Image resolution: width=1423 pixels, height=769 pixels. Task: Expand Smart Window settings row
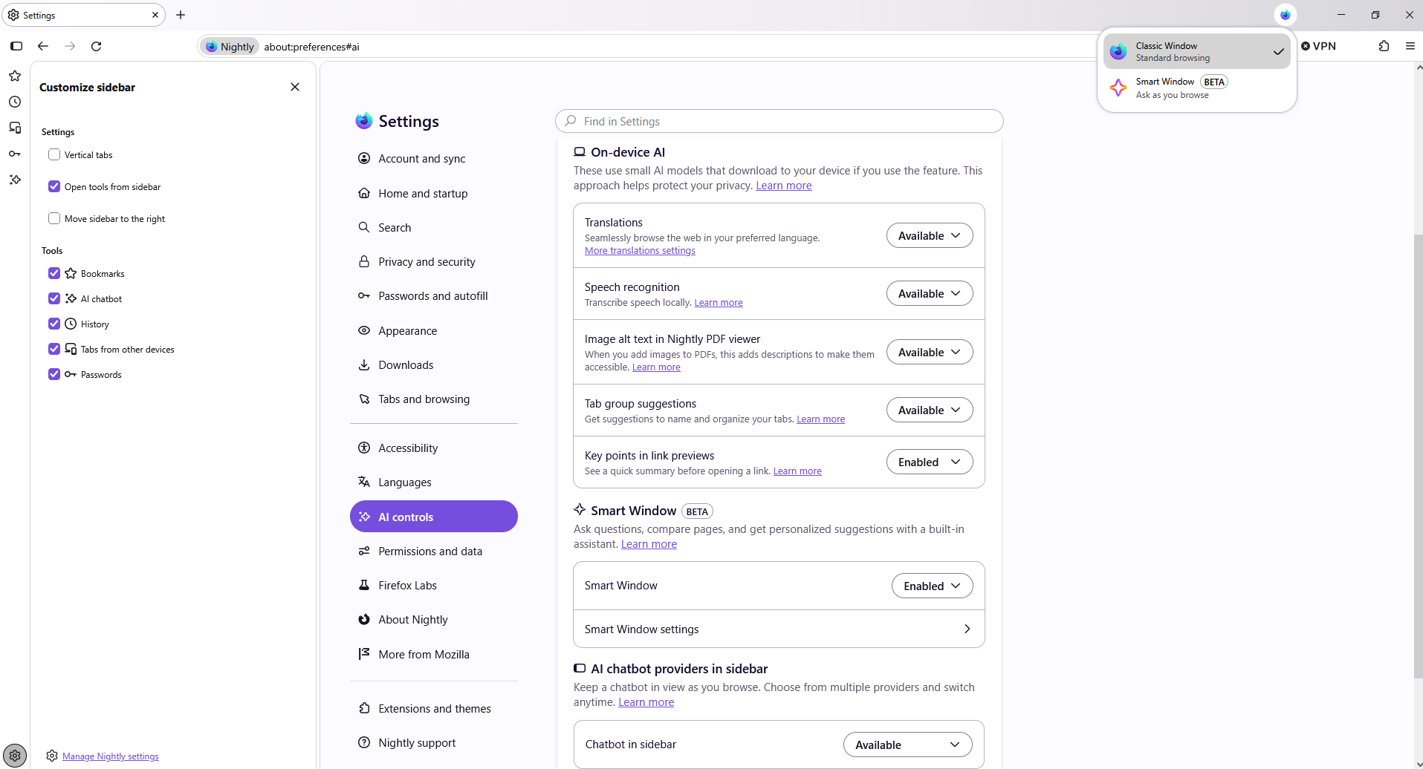779,629
